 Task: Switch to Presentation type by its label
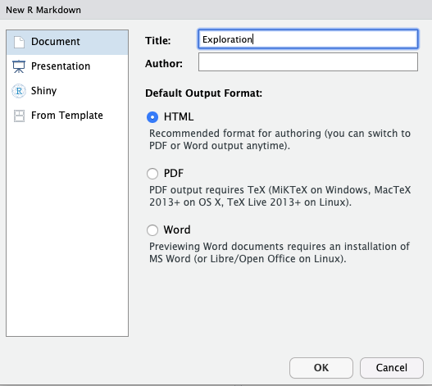coord(61,66)
